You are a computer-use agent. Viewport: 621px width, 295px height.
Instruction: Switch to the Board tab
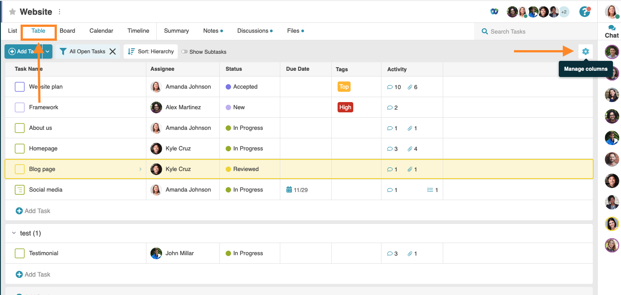pyautogui.click(x=67, y=30)
